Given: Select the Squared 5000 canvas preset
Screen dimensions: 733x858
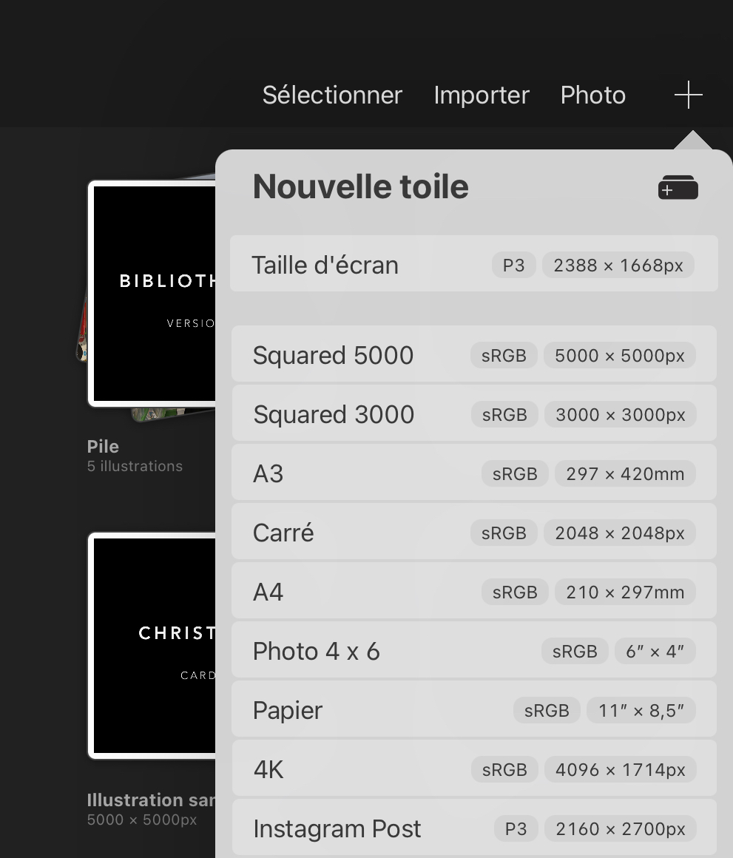Looking at the screenshot, I should coord(473,355).
